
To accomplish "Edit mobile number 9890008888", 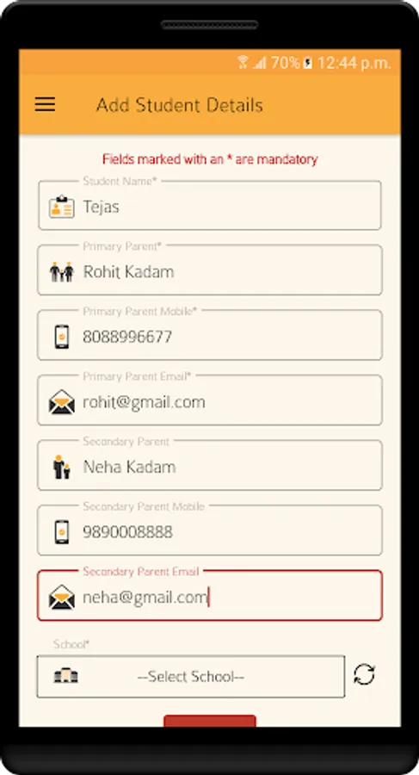I will 210,530.
